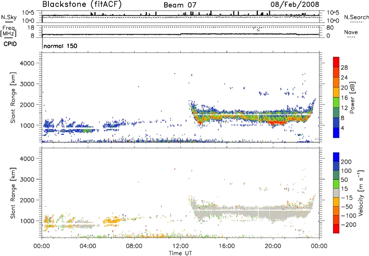Screen dimensions: 369x256
Task: Click the "28" value on Power colorbar
Action: (x=344, y=67)
